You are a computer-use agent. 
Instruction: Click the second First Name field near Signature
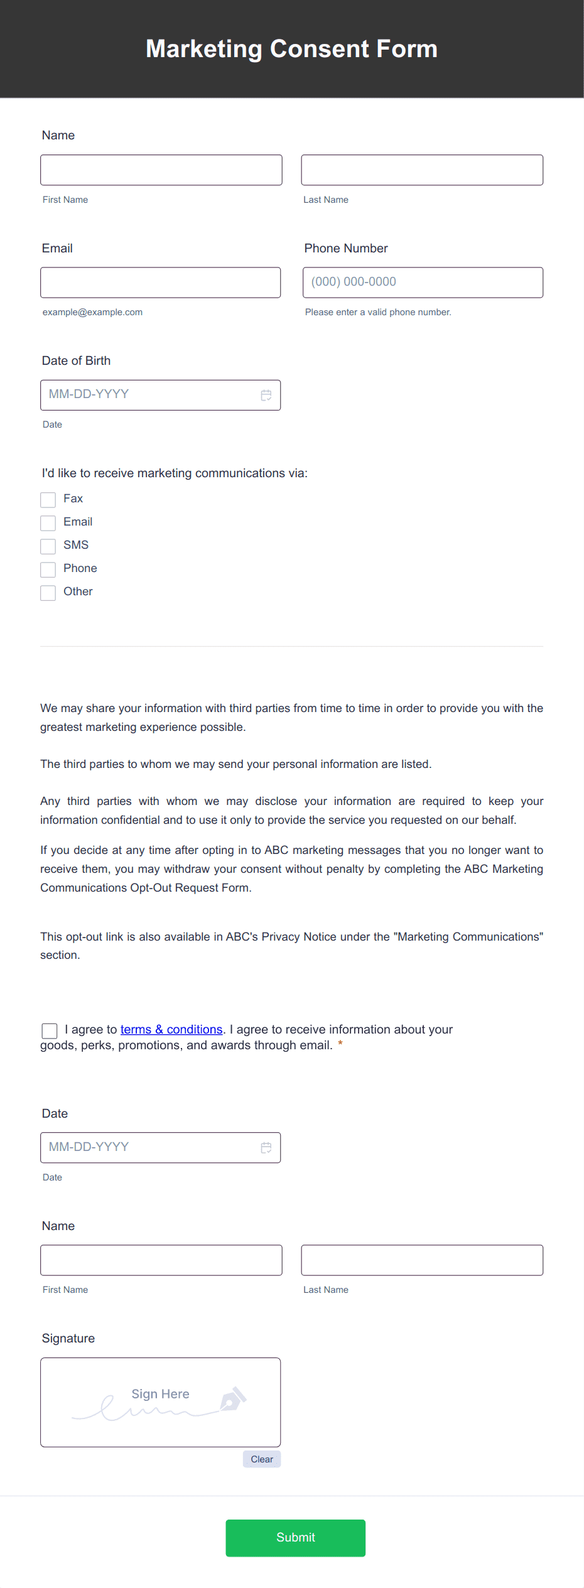coord(161,1260)
